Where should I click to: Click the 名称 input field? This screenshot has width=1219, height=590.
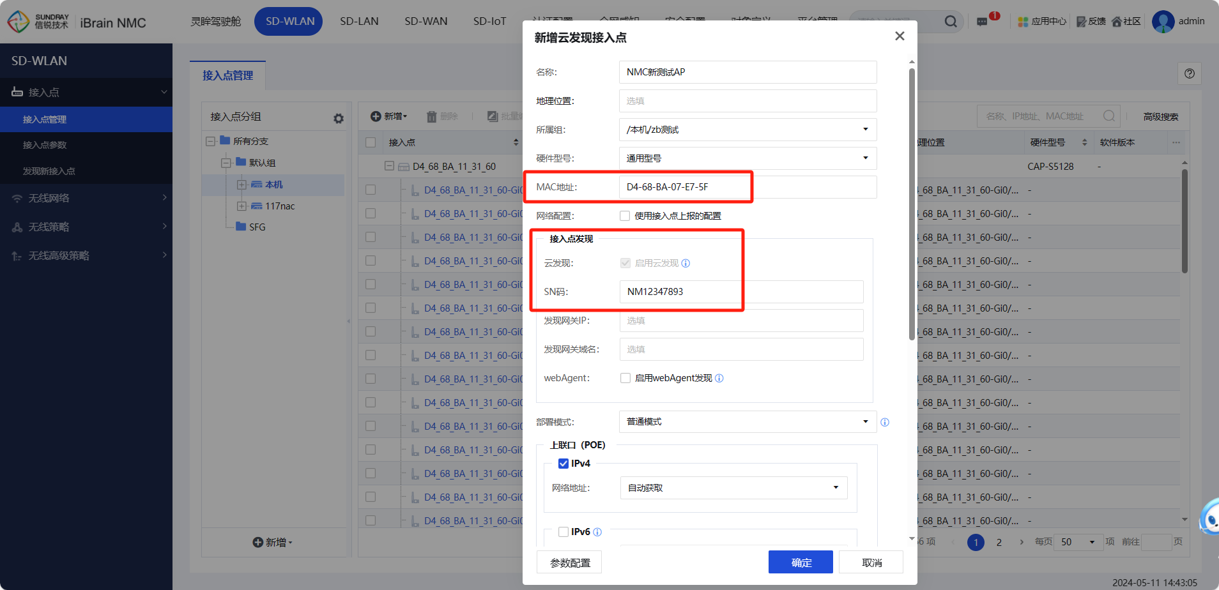pos(747,72)
